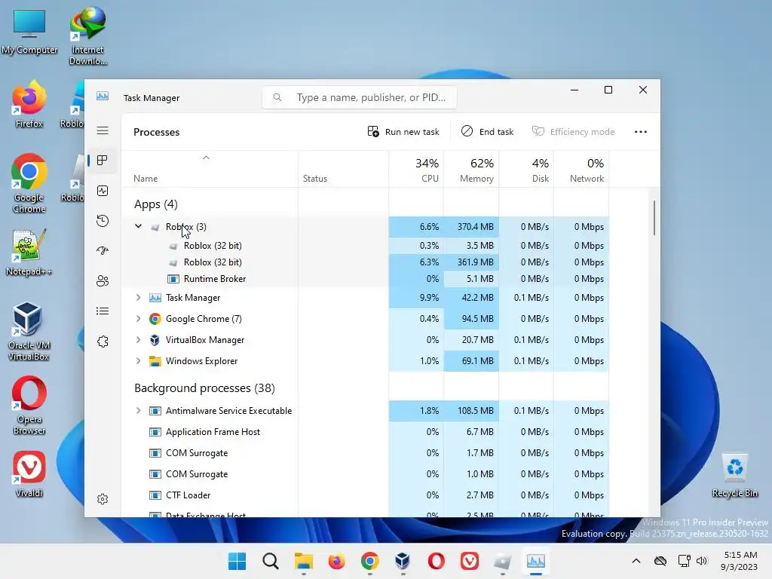
Task: Expand the Task Manager process row
Action: point(139,297)
